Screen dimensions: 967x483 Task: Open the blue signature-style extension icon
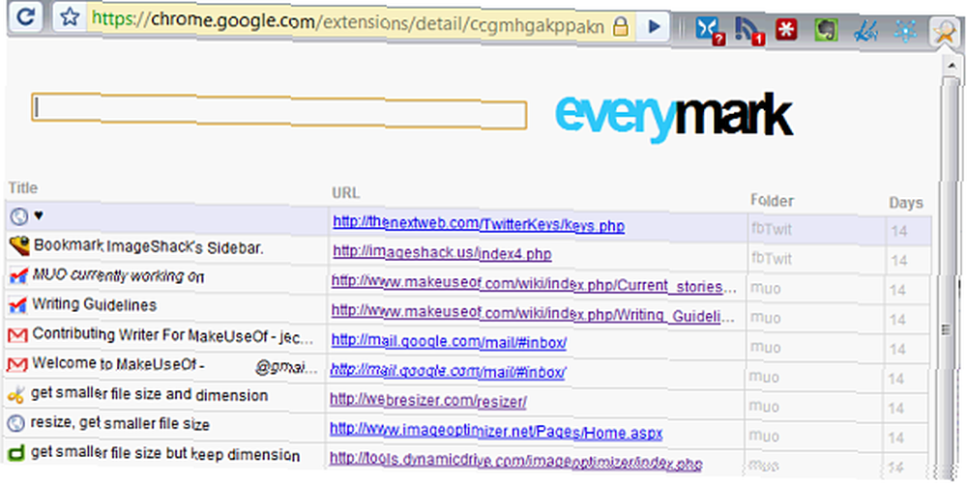pos(865,31)
